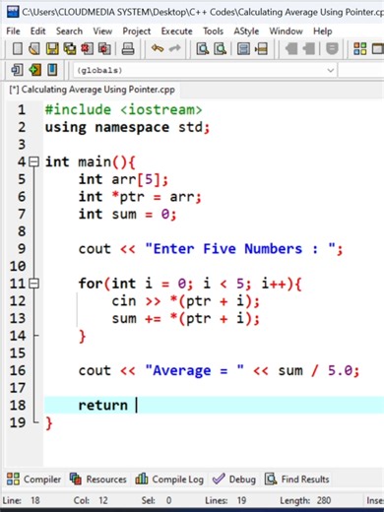Click line number 9 in the gutter
Image resolution: width=384 pixels, height=512 pixels.
(x=22, y=248)
